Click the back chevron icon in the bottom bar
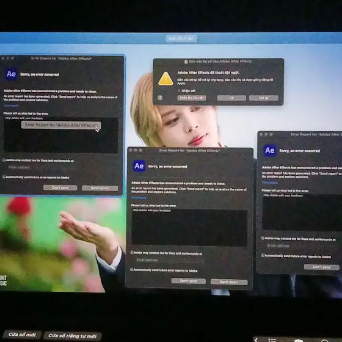 tap(256, 340)
